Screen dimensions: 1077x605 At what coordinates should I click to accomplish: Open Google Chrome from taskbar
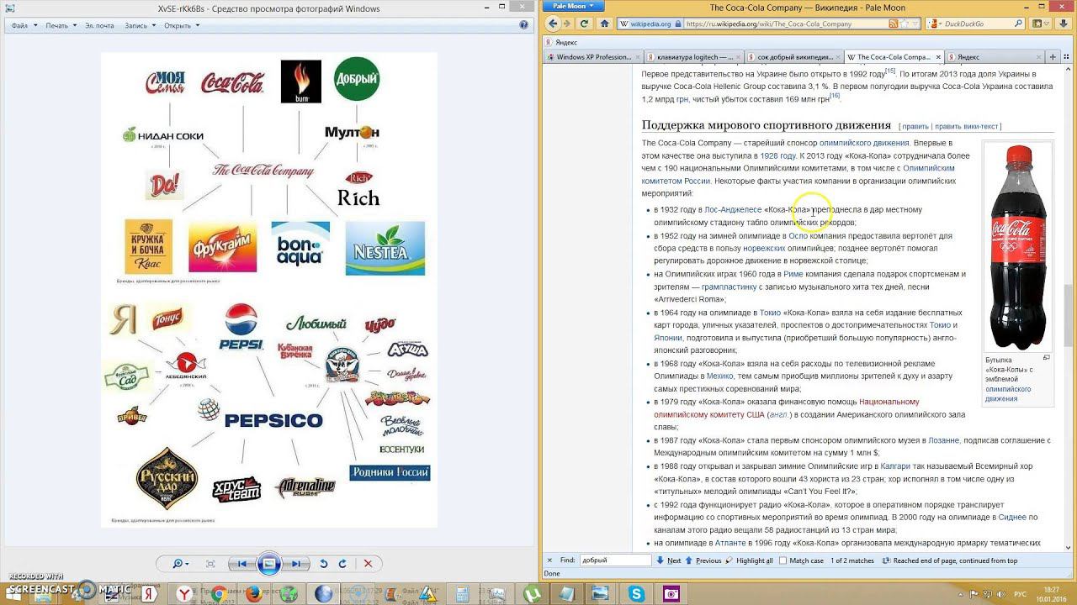[x=219, y=594]
